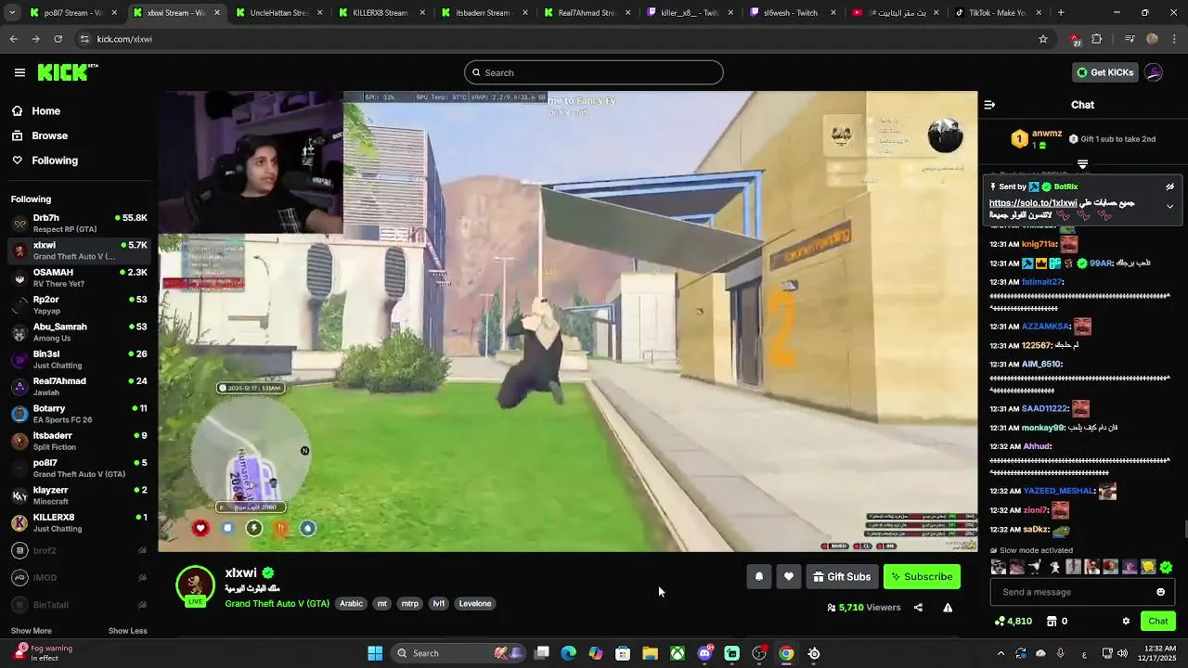
Task: Click the KICK logo
Action: pos(68,72)
